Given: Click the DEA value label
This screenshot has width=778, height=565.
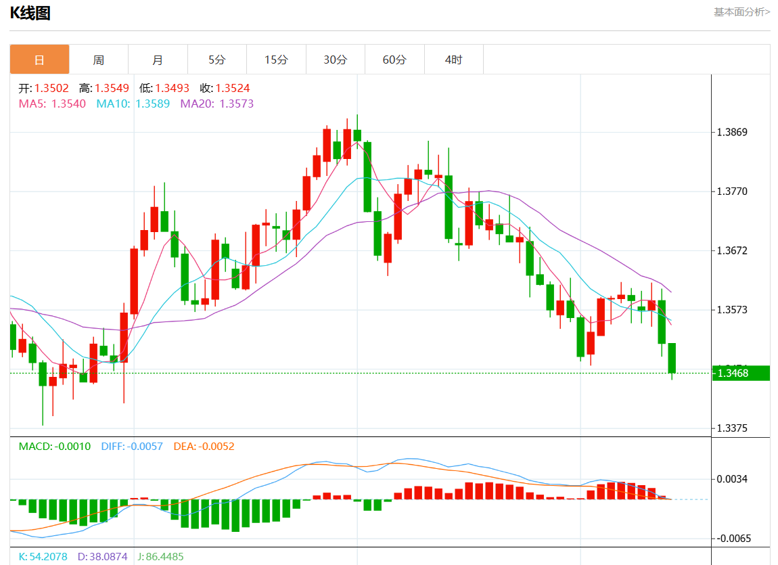Looking at the screenshot, I should click(x=204, y=447).
